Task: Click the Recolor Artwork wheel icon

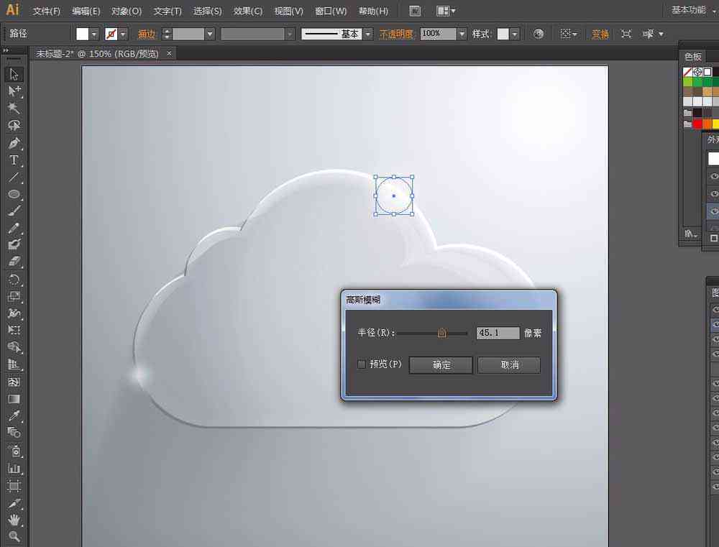Action: tap(539, 34)
